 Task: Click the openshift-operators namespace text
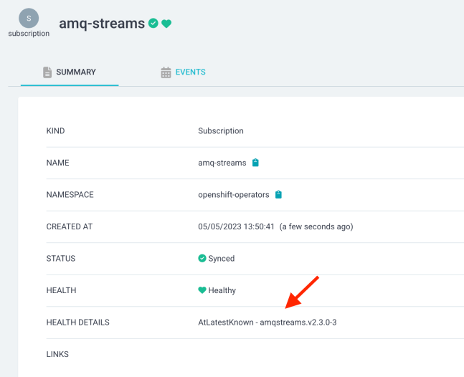click(x=234, y=194)
